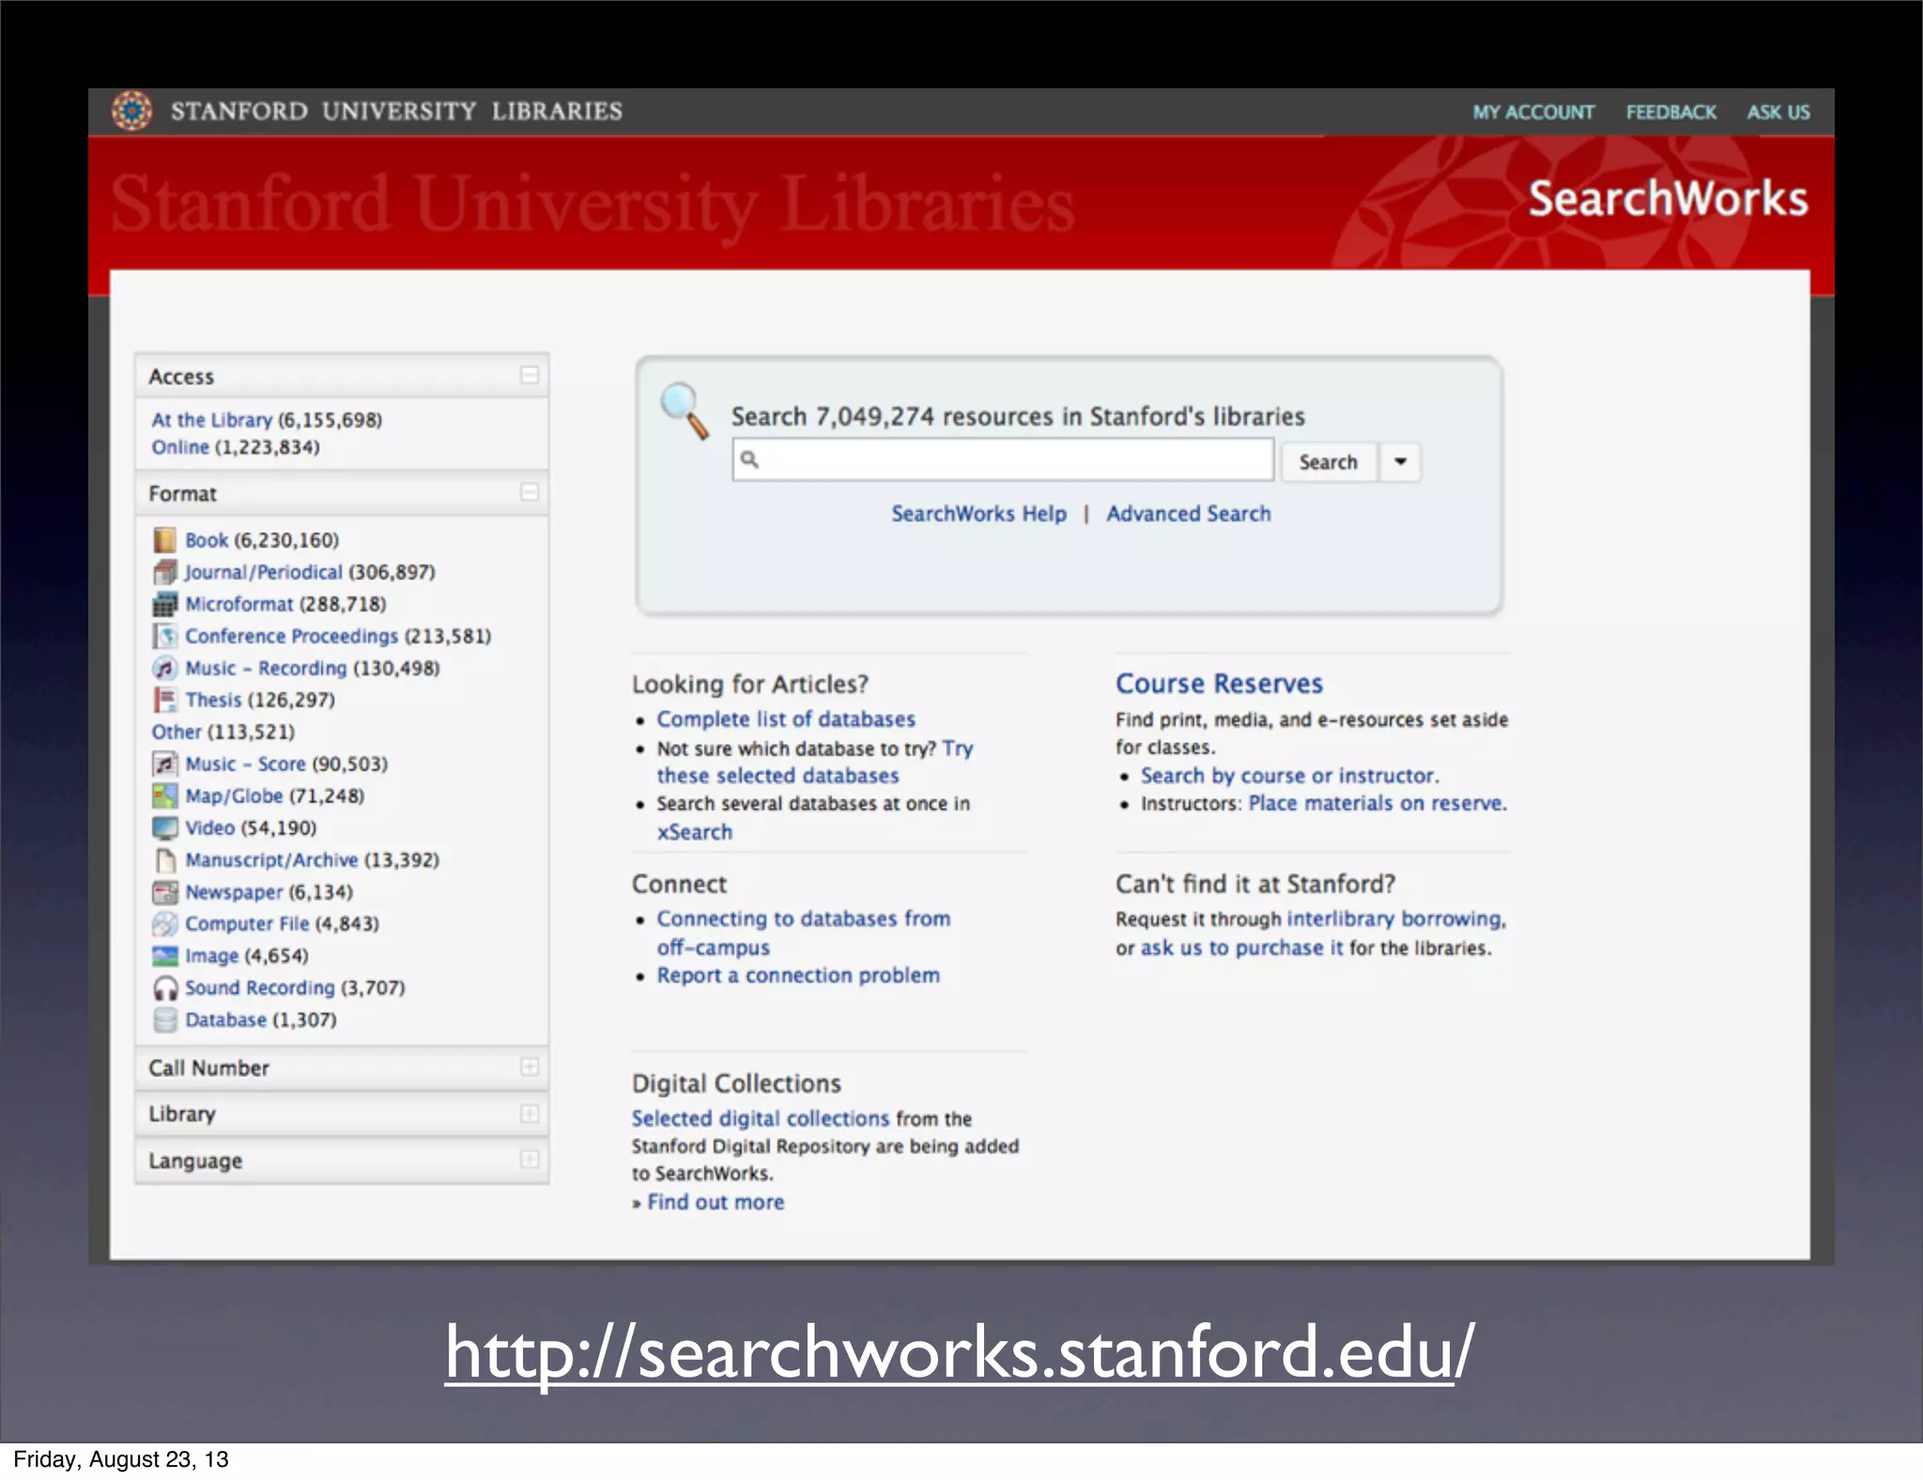Click the Sound Recording headphones icon

point(164,988)
